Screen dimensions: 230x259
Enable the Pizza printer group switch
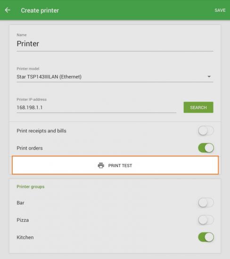pyautogui.click(x=206, y=220)
